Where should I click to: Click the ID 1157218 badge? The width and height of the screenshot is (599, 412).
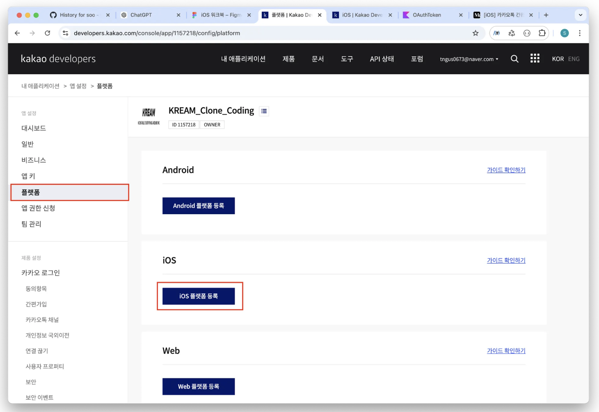pos(184,125)
